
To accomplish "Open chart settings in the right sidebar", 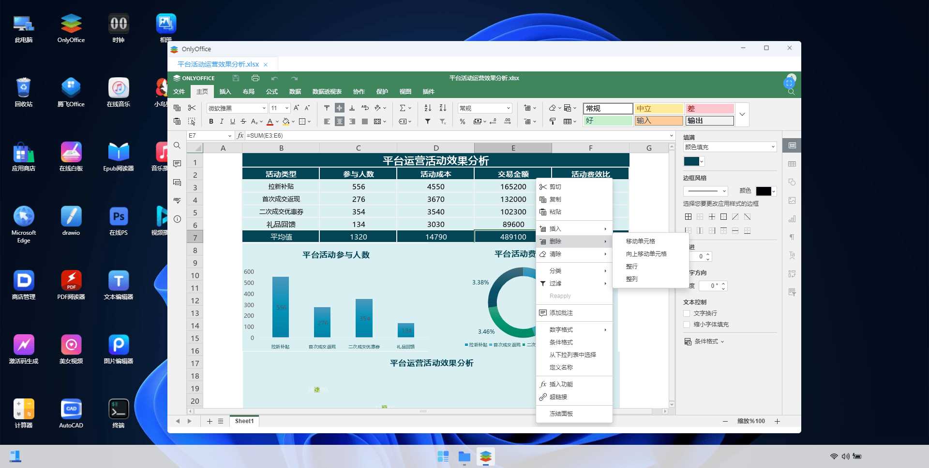I will [x=792, y=218].
